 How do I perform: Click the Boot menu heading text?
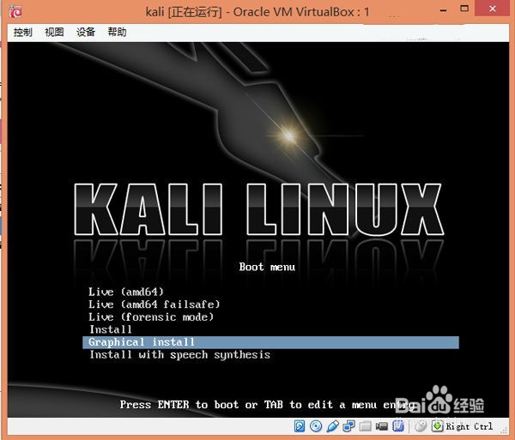coord(267,267)
